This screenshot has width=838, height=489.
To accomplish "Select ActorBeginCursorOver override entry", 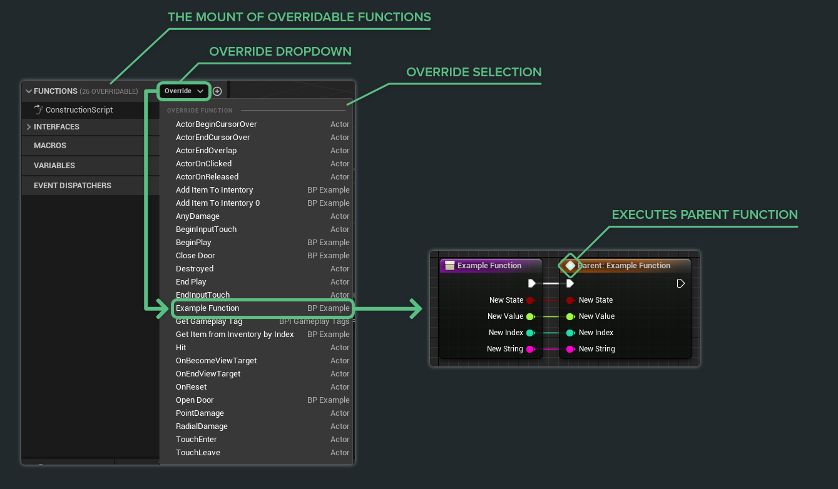I will click(x=216, y=124).
